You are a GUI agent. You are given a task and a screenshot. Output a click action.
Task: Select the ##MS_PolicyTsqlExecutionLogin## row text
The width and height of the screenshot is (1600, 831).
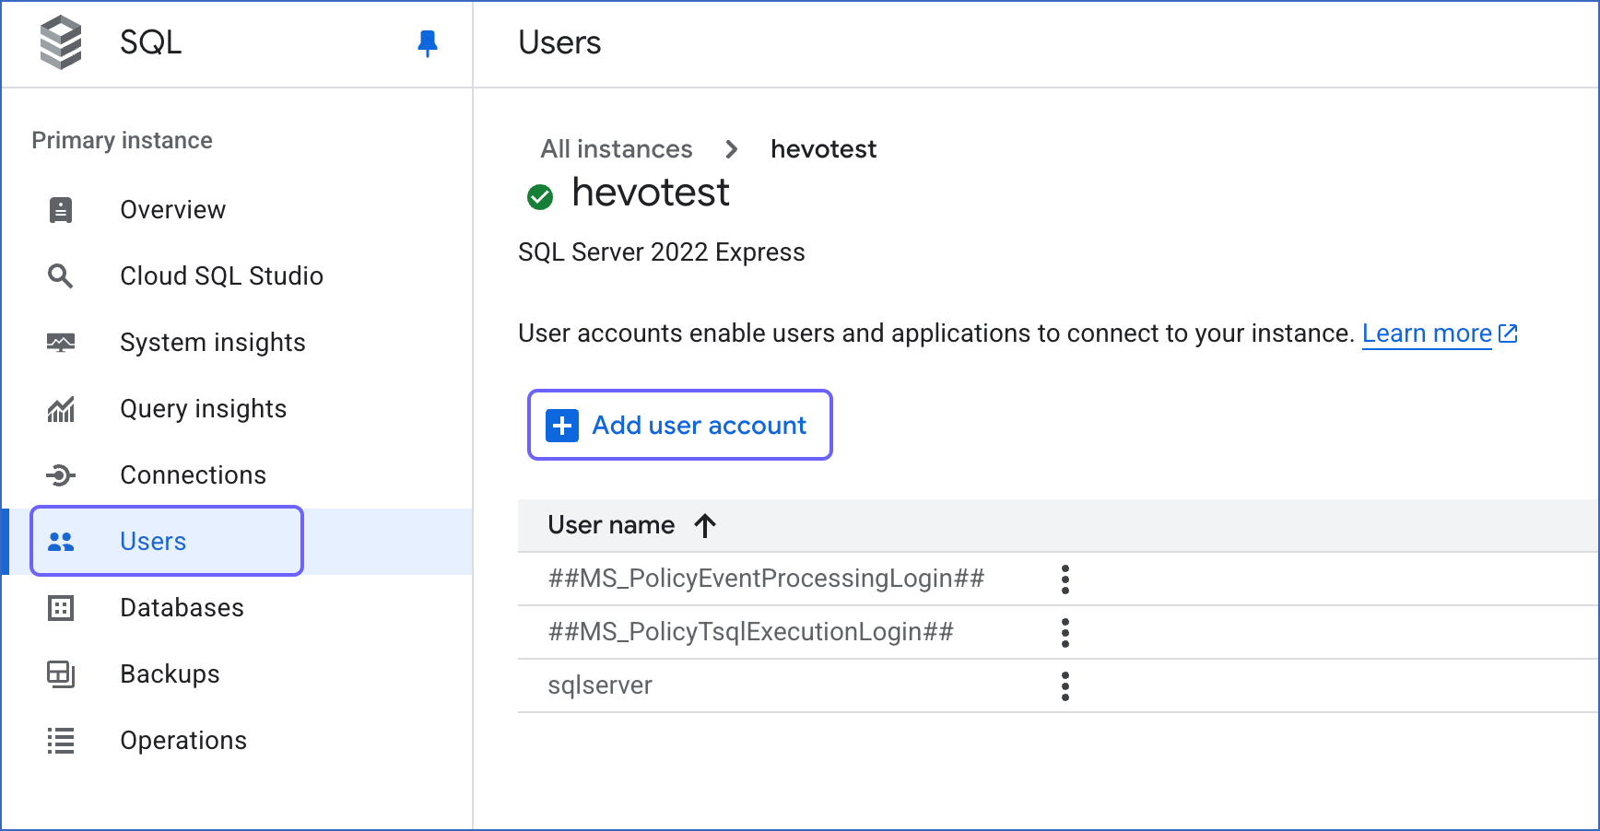(x=751, y=632)
